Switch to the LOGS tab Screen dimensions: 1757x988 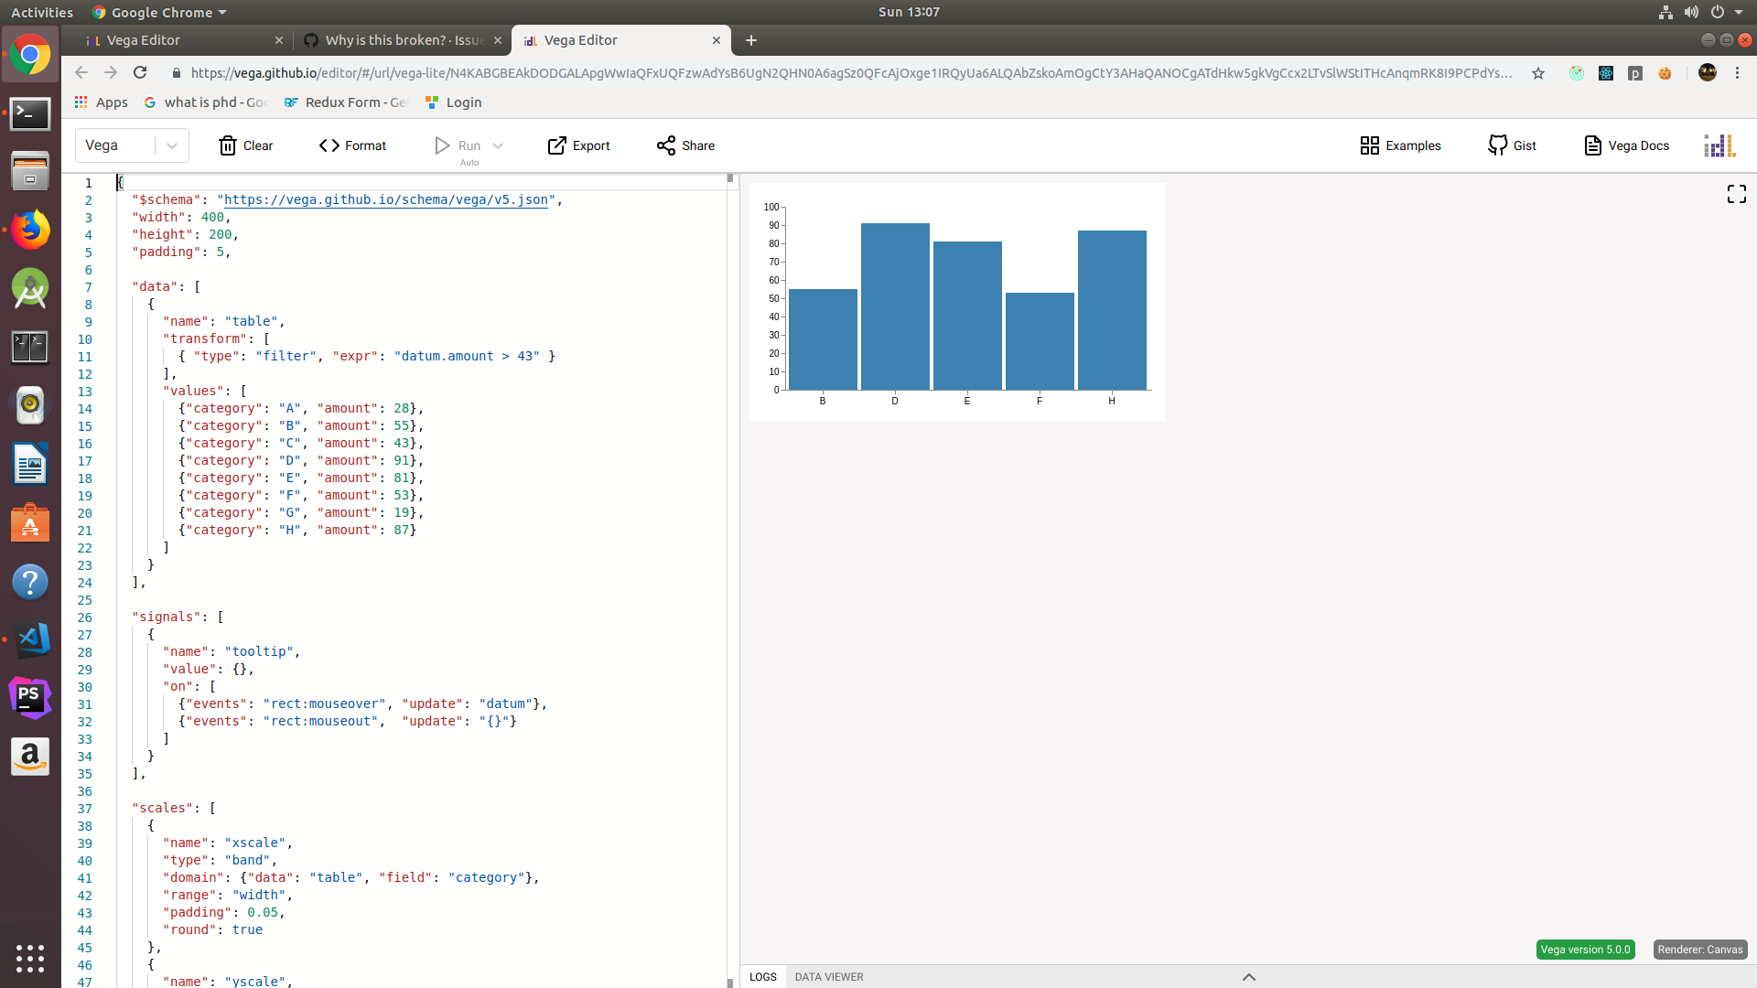tap(763, 977)
